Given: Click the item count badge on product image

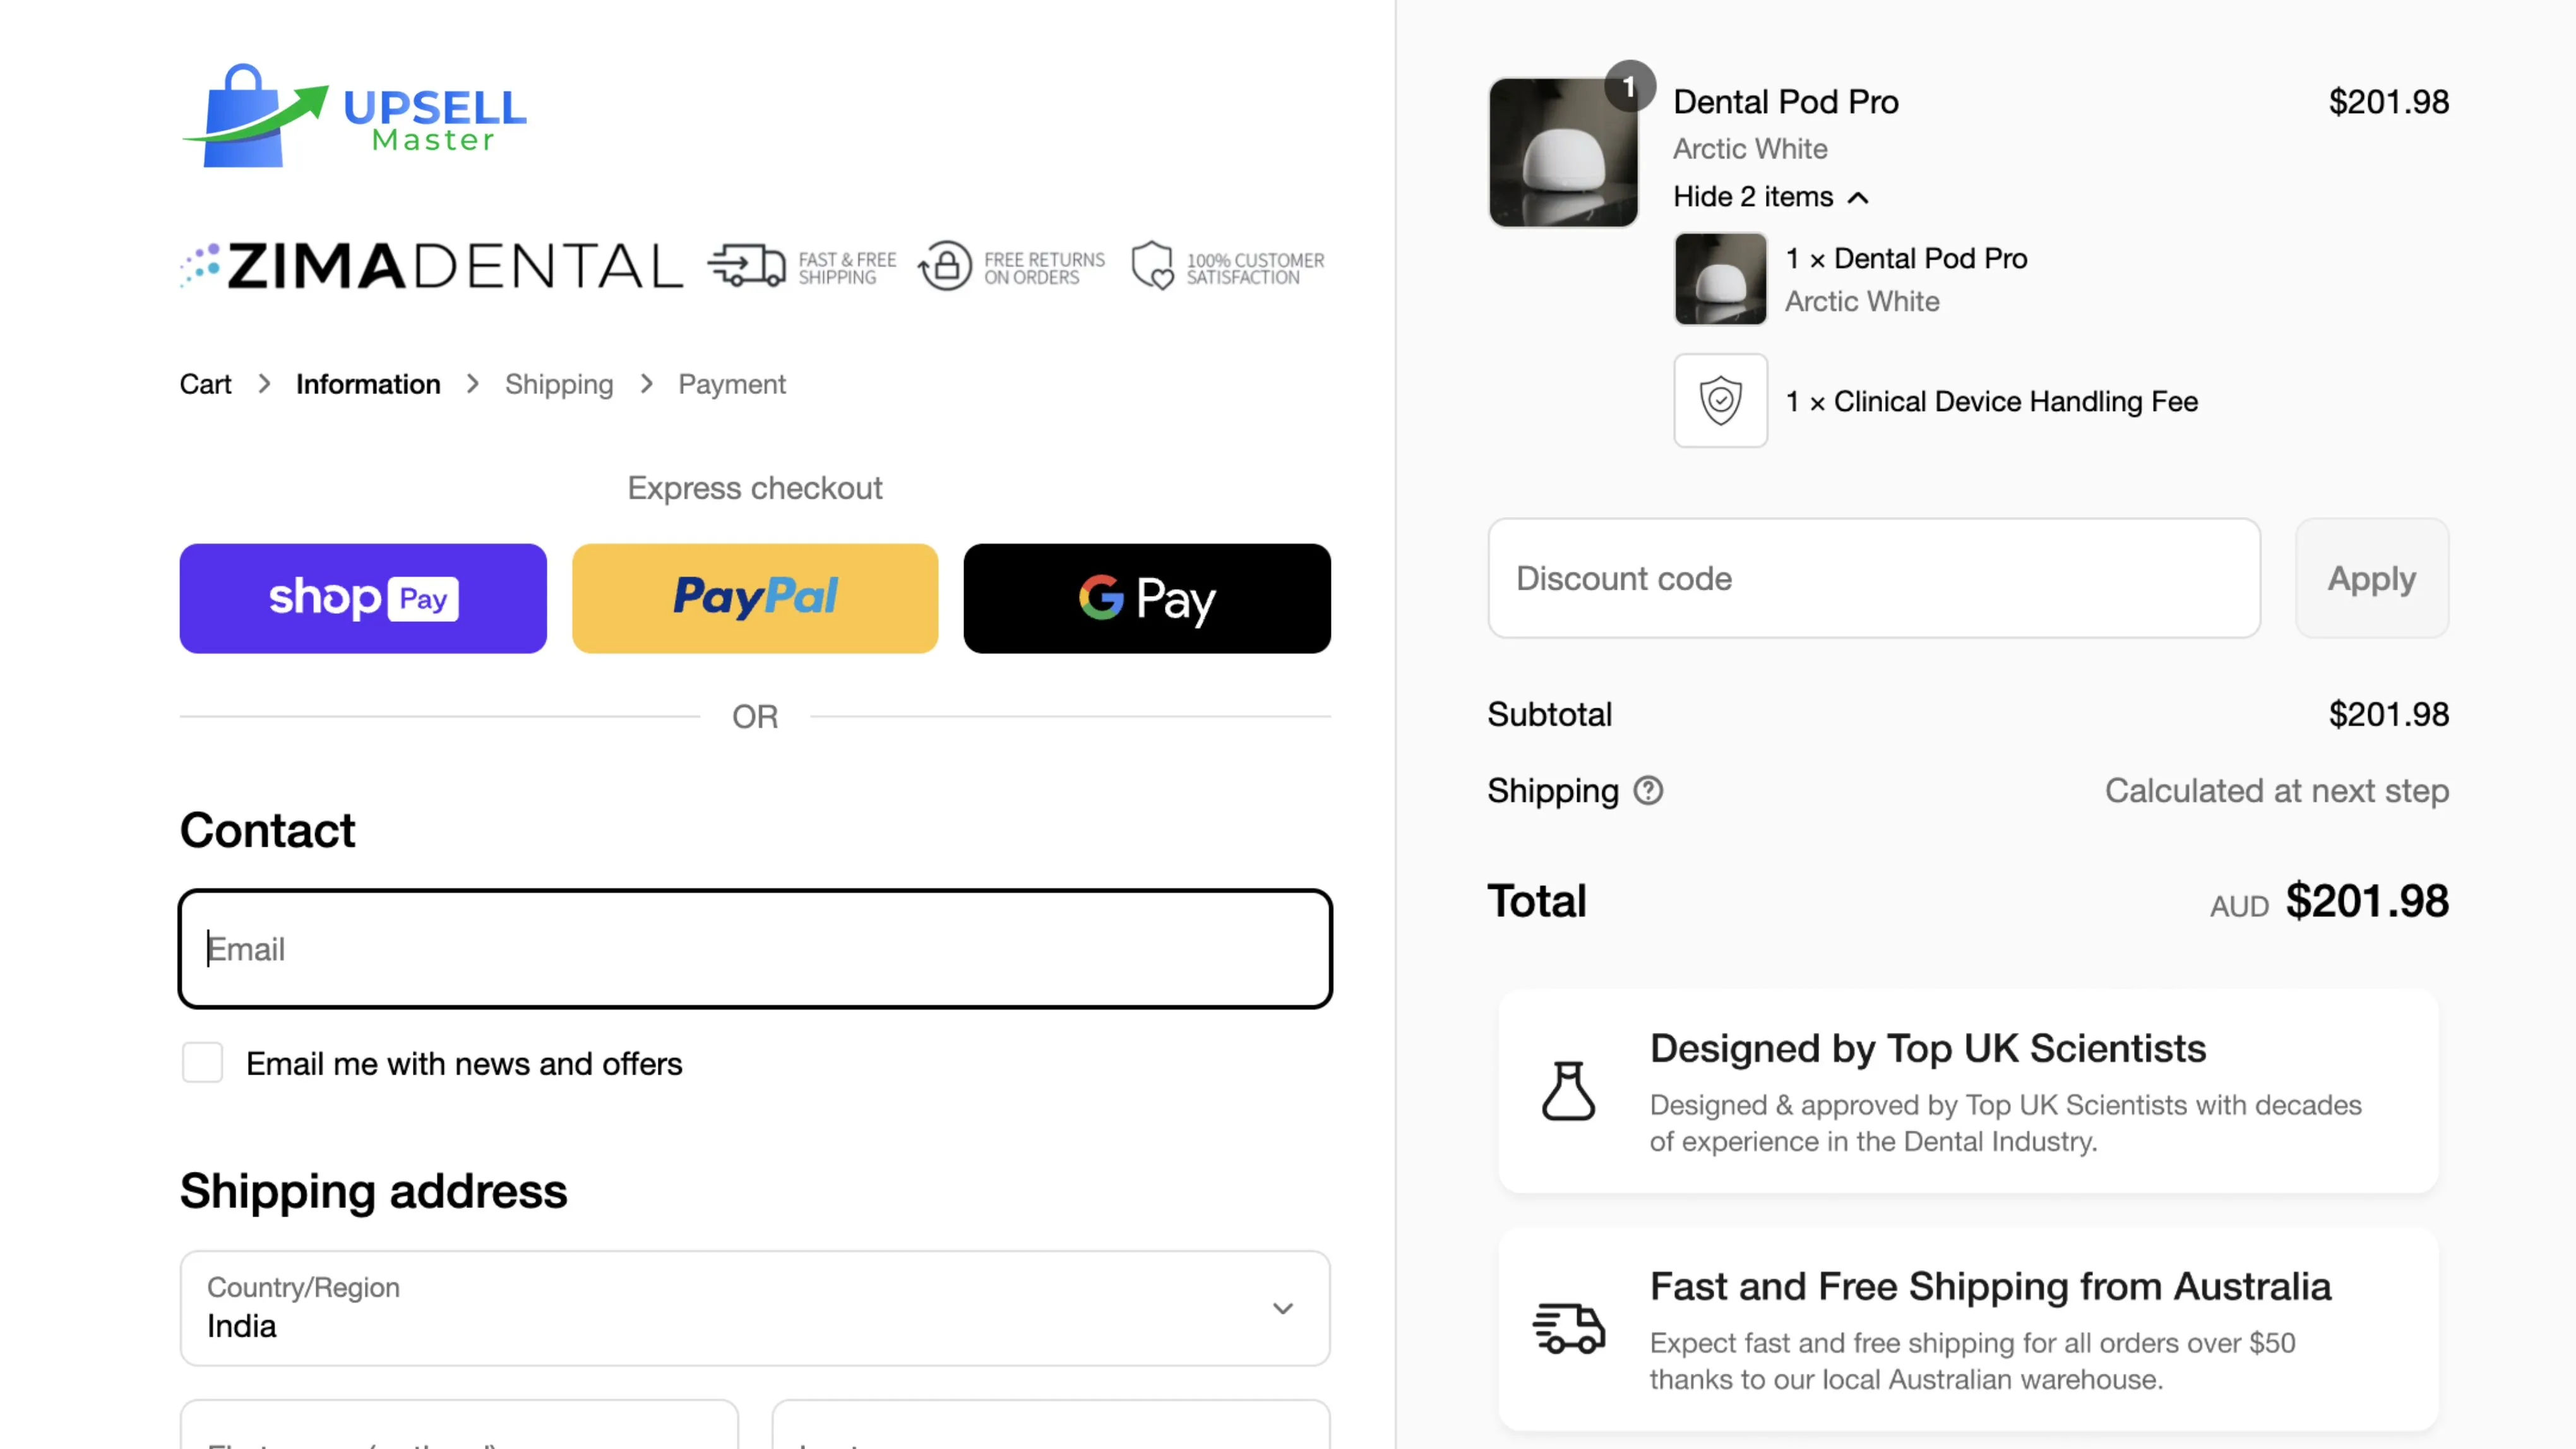Looking at the screenshot, I should (x=1629, y=86).
